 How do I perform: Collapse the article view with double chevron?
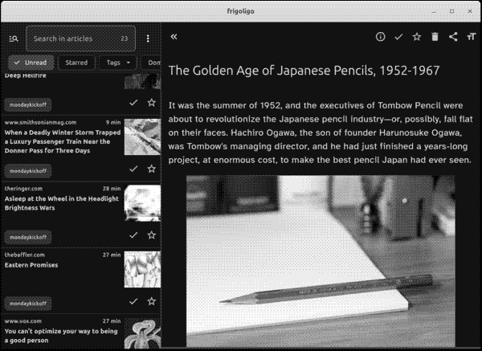tap(174, 37)
